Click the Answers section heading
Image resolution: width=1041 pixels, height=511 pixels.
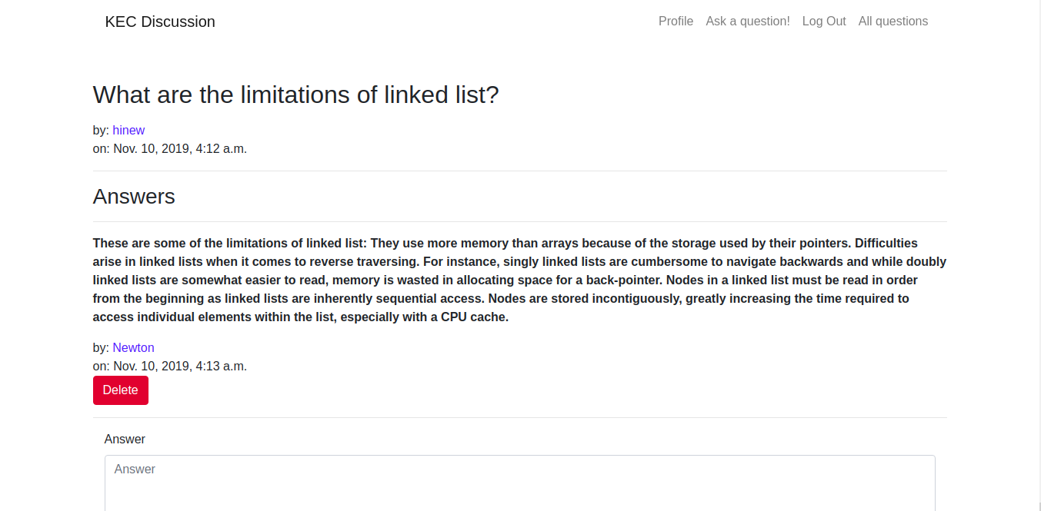click(x=134, y=197)
